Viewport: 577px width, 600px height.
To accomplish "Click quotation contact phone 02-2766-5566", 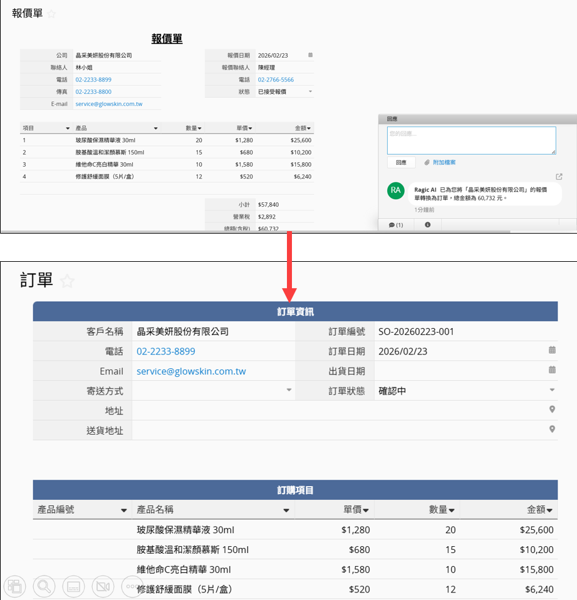I will (x=276, y=80).
